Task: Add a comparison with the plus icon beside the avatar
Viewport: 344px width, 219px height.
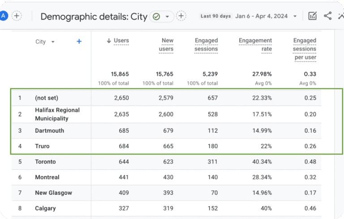Action: 17,16
